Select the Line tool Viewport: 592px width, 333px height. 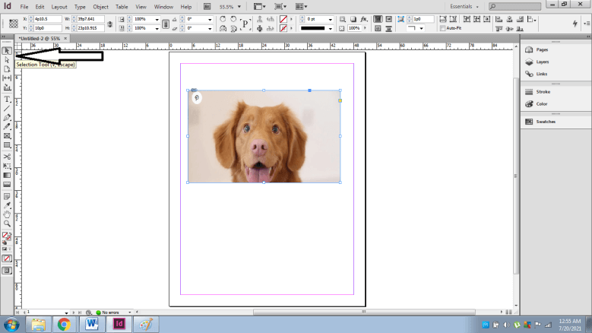pyautogui.click(x=7, y=109)
